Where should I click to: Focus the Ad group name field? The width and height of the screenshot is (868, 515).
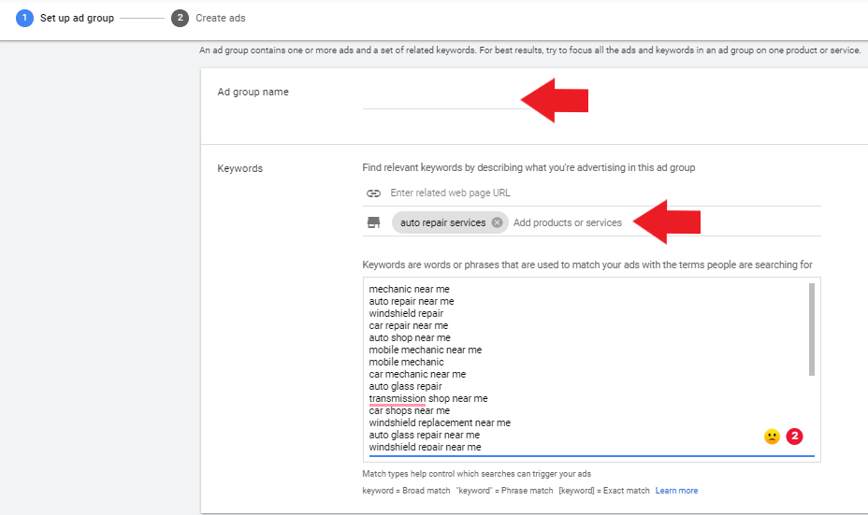pos(445,100)
